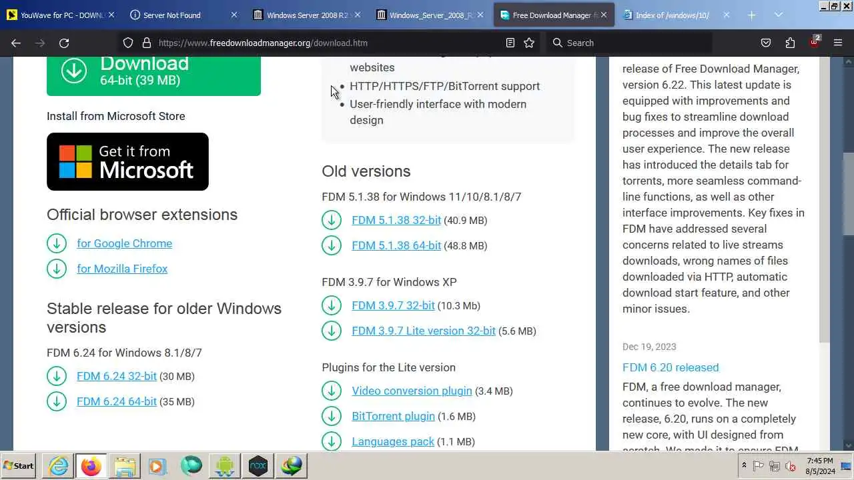Close the Server Not Found tab
This screenshot has width=854, height=480.
(234, 15)
